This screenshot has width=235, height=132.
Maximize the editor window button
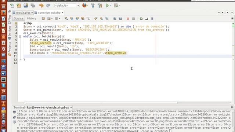point(232,12)
